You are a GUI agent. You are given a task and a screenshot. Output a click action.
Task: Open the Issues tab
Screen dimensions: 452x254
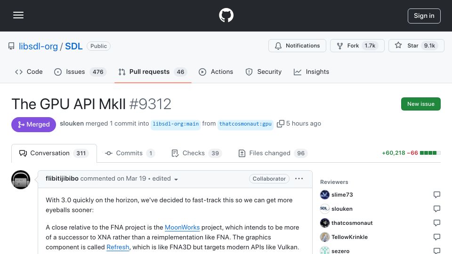pos(81,71)
